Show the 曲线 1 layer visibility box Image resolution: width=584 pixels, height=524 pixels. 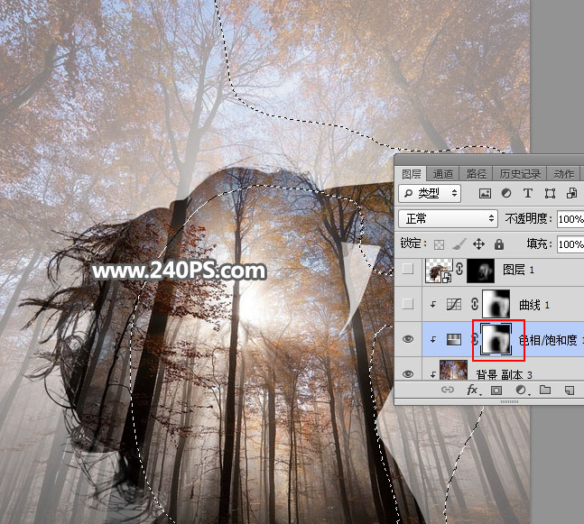(x=408, y=304)
